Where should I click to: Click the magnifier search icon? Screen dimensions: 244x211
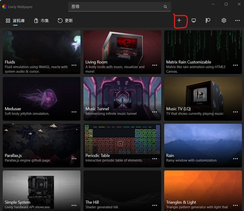pos(165,7)
